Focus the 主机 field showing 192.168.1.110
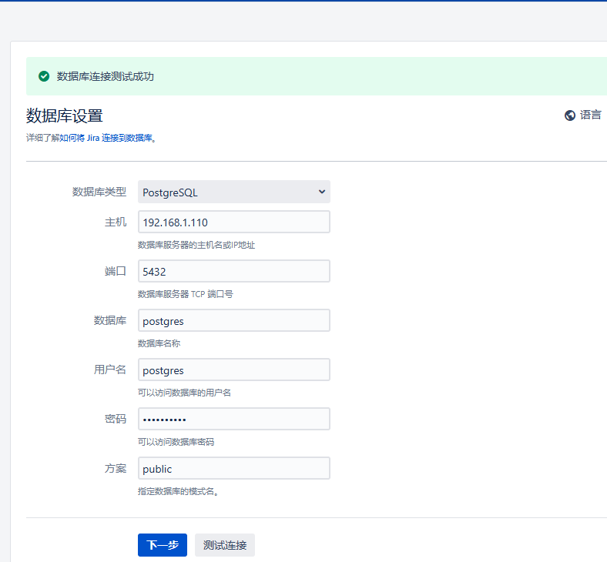Viewport: 607px width, 562px height. (234, 222)
